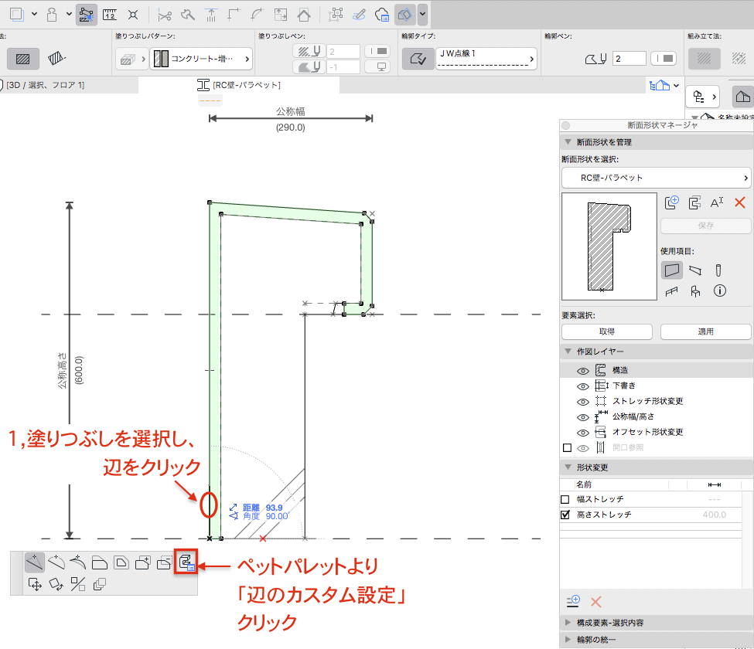Expand the 構成要素-選択内容 section

coord(568,623)
